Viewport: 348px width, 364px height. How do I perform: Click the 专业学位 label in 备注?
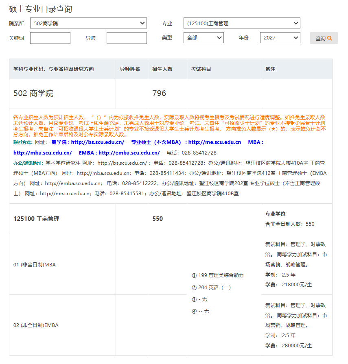point(275,214)
